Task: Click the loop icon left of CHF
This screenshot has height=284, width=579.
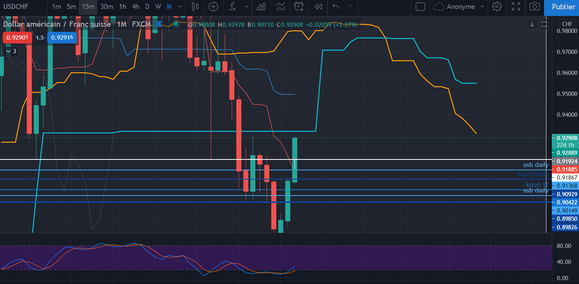Action: pyautogui.click(x=544, y=24)
